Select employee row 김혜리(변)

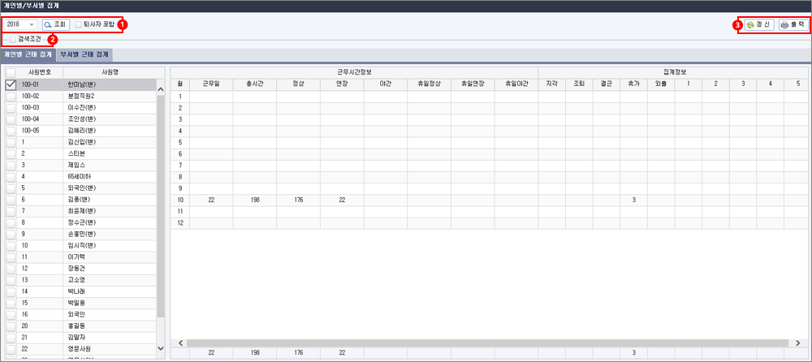click(x=81, y=130)
